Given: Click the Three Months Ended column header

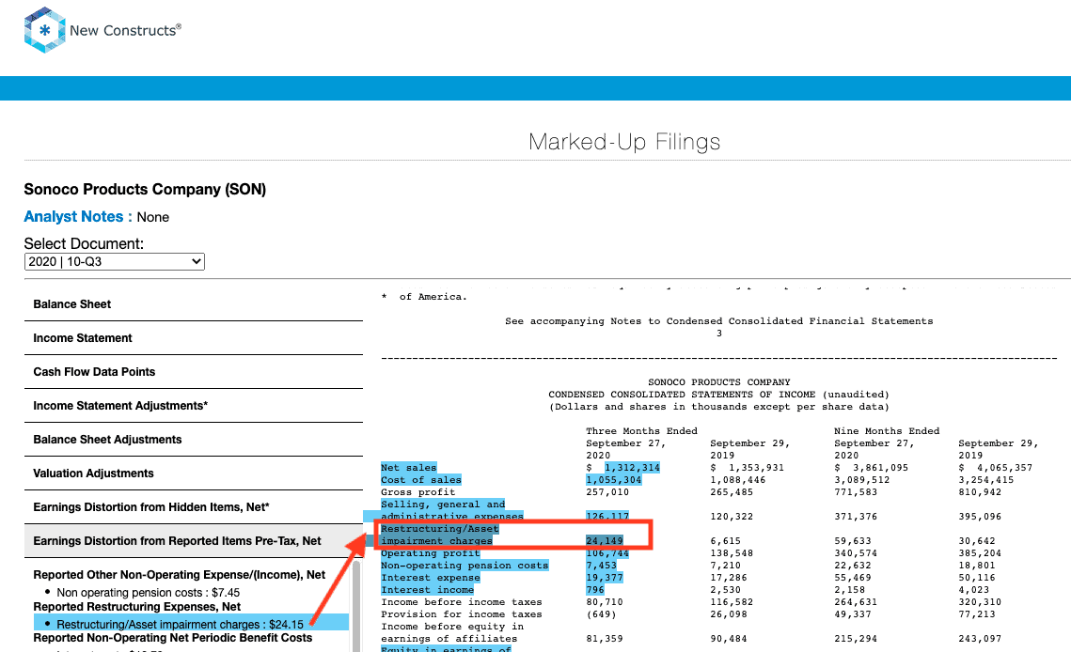Looking at the screenshot, I should (641, 431).
